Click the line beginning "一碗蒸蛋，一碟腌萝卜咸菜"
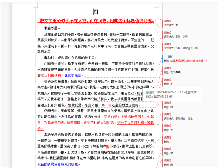The width and height of the screenshot is (219, 168). tap(96, 141)
